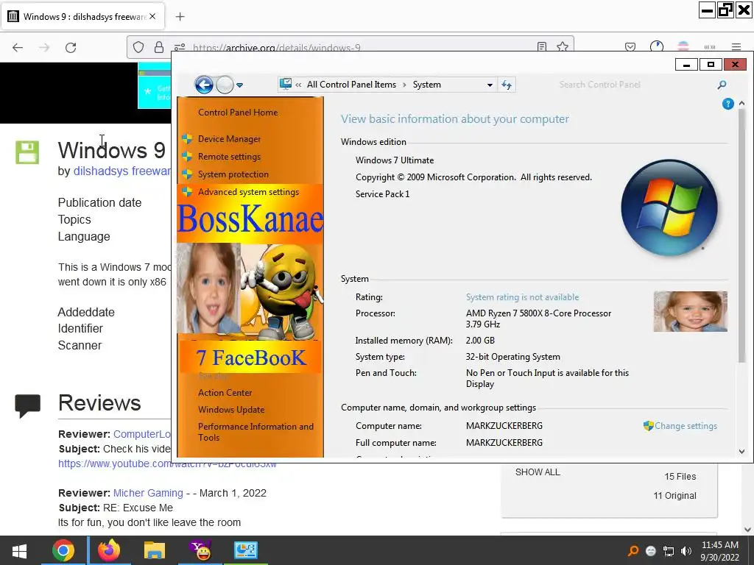Open the Windows Start button
Viewport: 754px width, 565px height.
[19, 550]
